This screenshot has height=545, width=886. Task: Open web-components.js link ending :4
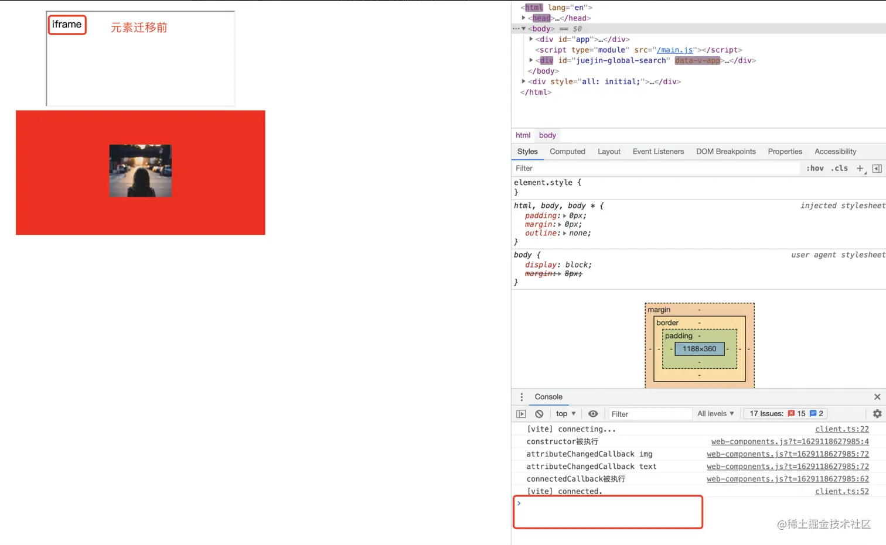[790, 441]
